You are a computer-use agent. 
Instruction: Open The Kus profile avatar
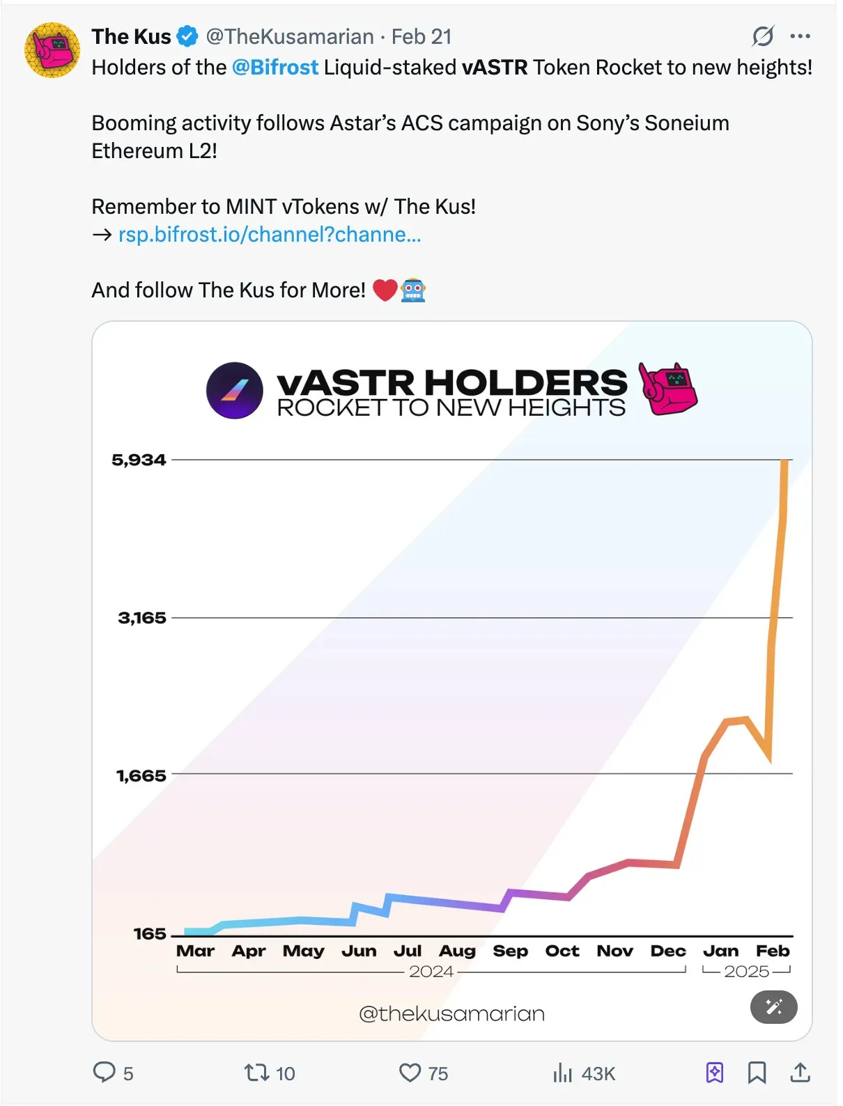pyautogui.click(x=52, y=50)
